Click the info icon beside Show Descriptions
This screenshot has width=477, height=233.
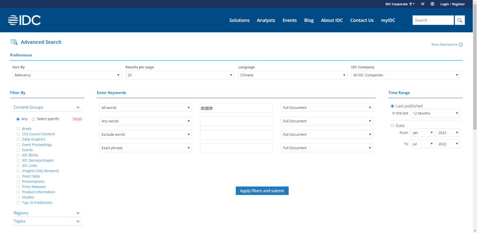point(461,45)
